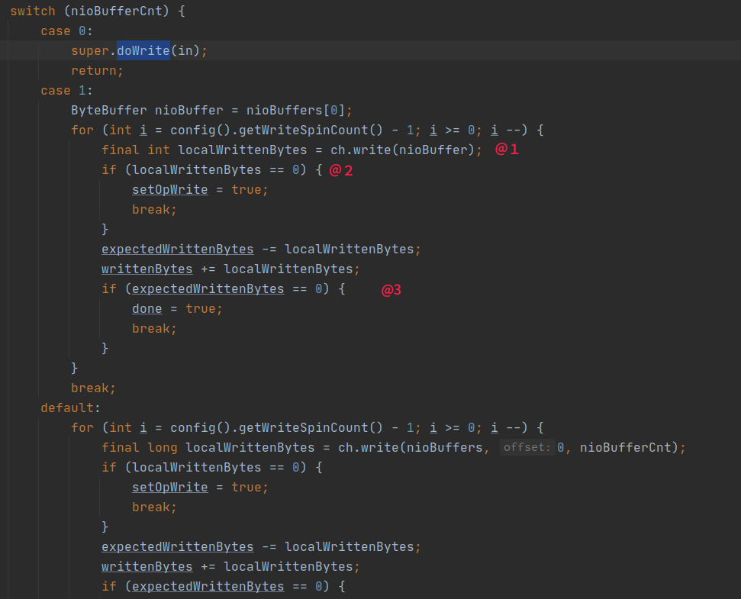The height and width of the screenshot is (599, 741).
Task: Click the 'super' keyword
Action: pyautogui.click(x=90, y=50)
